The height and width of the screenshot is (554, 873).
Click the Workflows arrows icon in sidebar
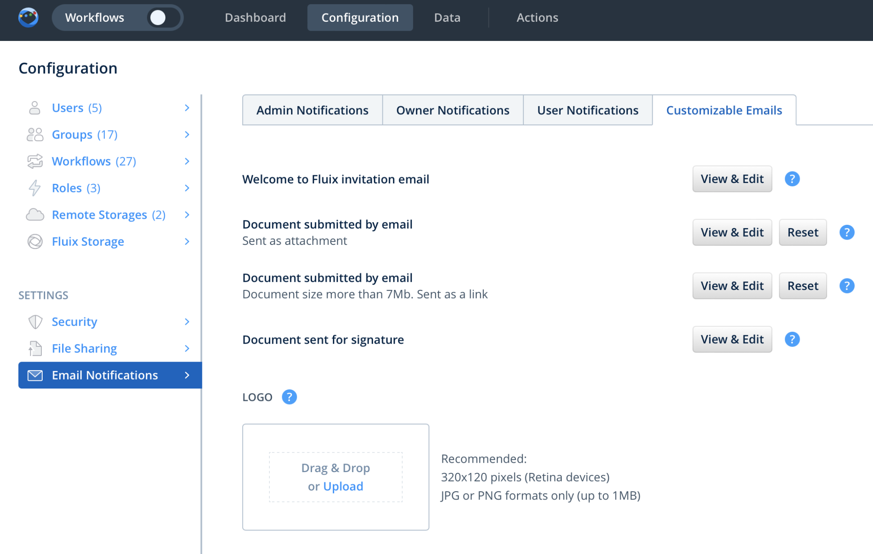(x=35, y=161)
